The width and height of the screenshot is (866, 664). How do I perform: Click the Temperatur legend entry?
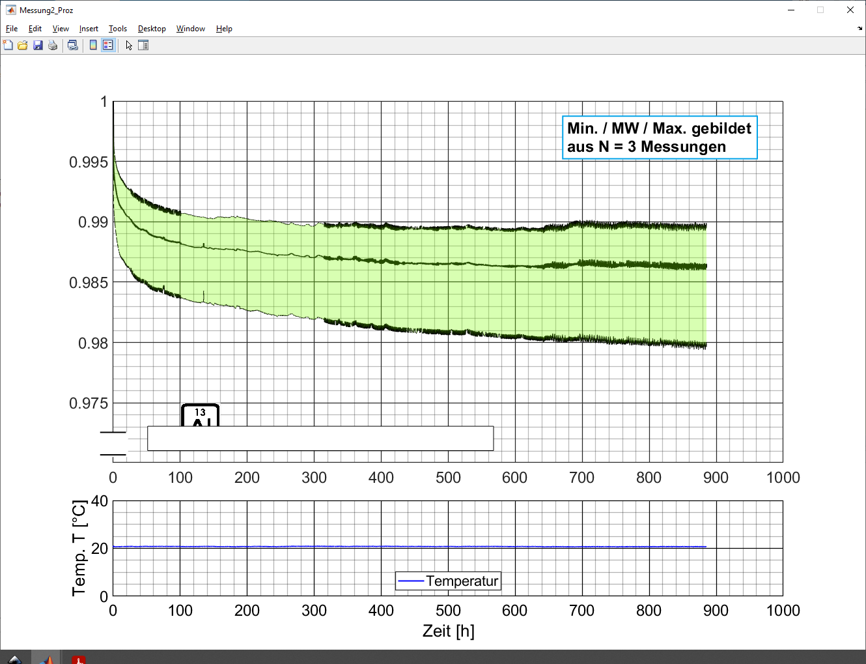(462, 581)
